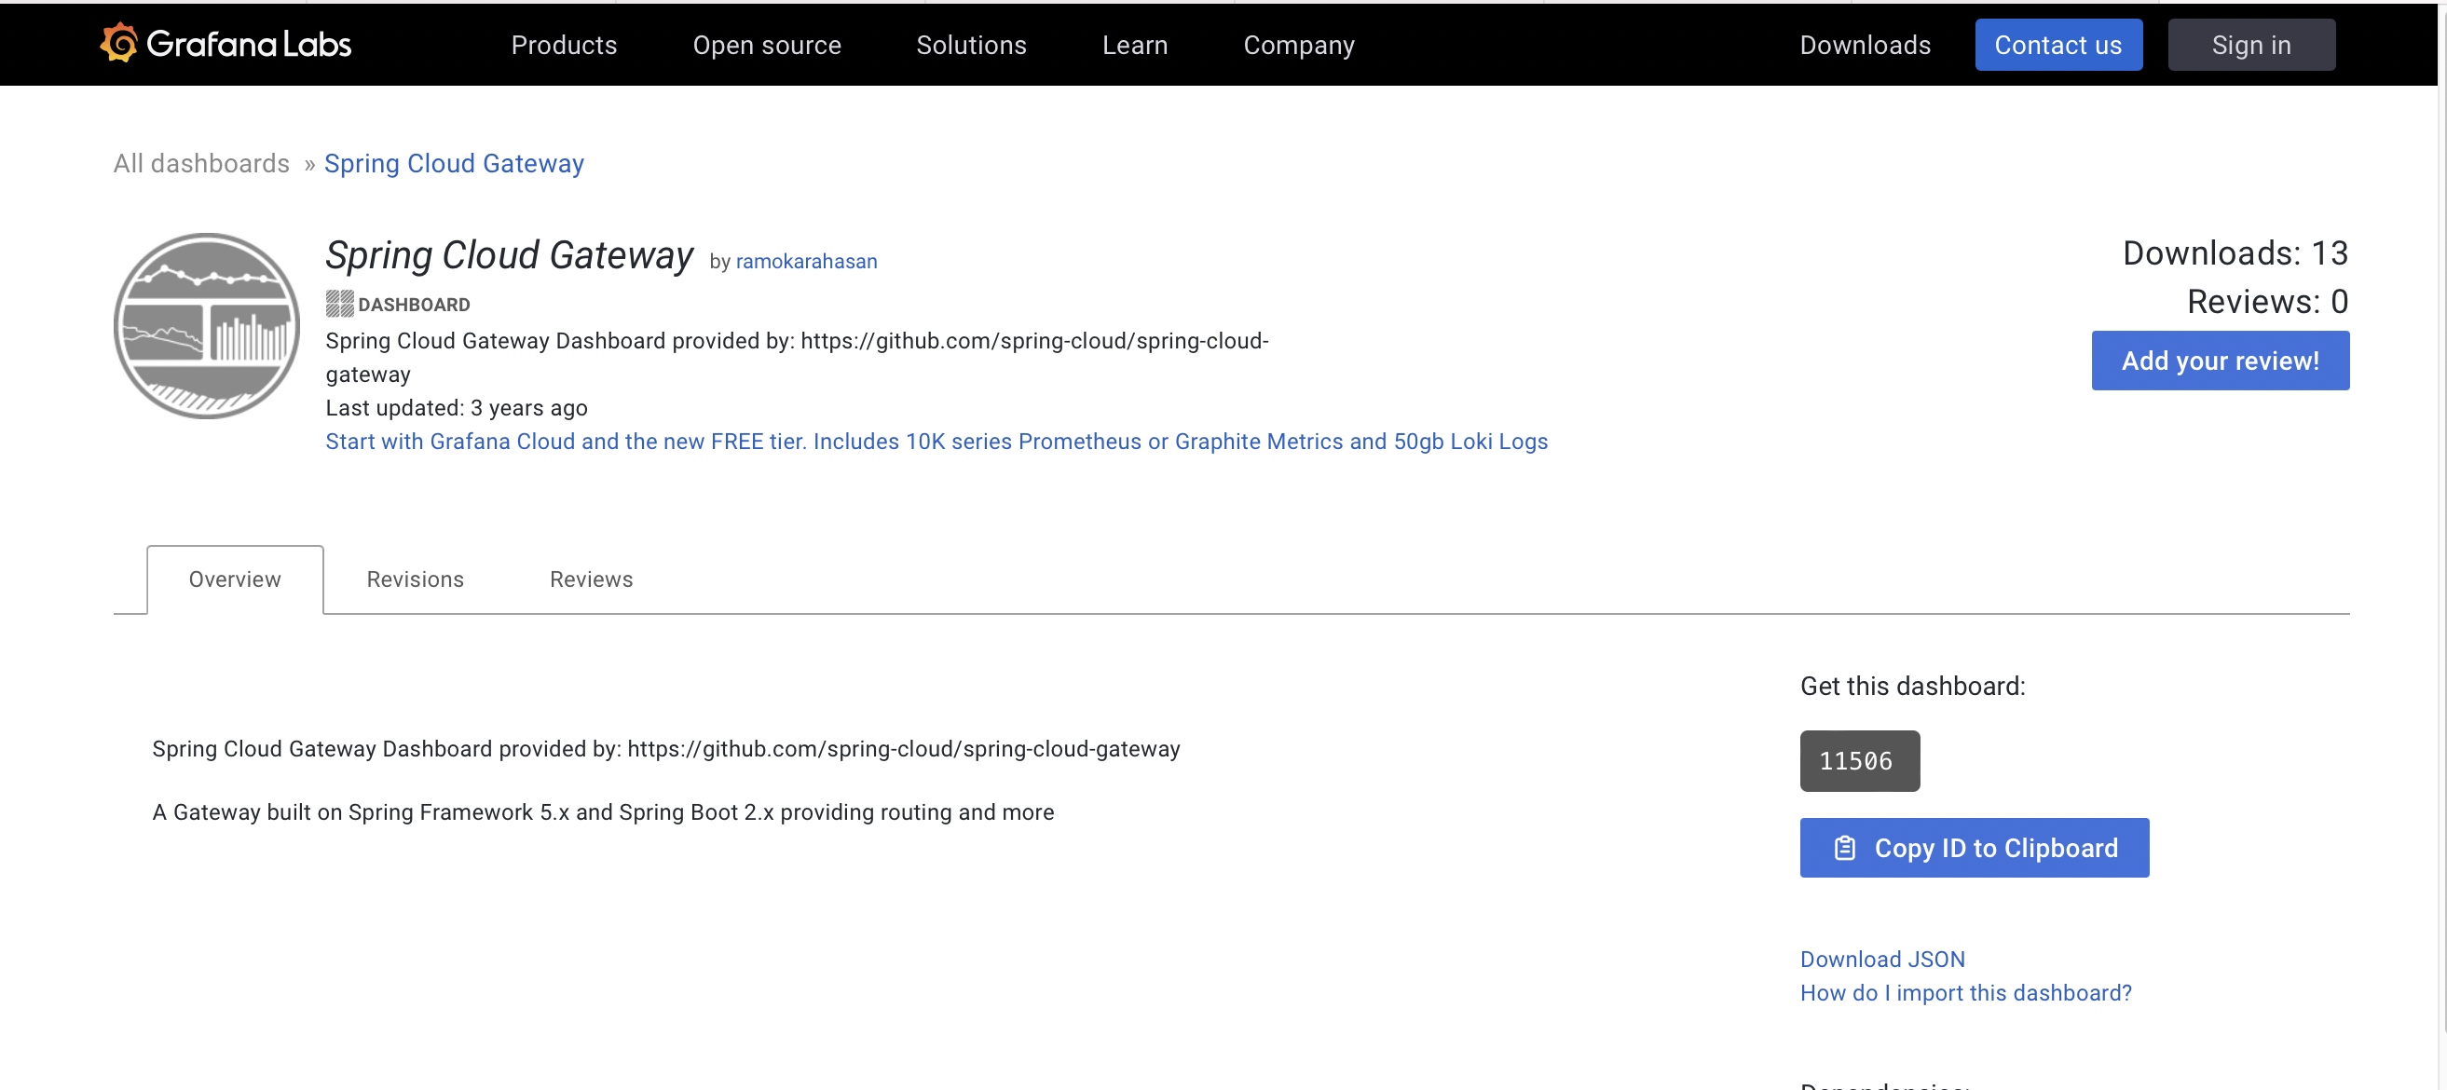Expand the Solutions navigation menu
The width and height of the screenshot is (2447, 1090).
point(971,45)
